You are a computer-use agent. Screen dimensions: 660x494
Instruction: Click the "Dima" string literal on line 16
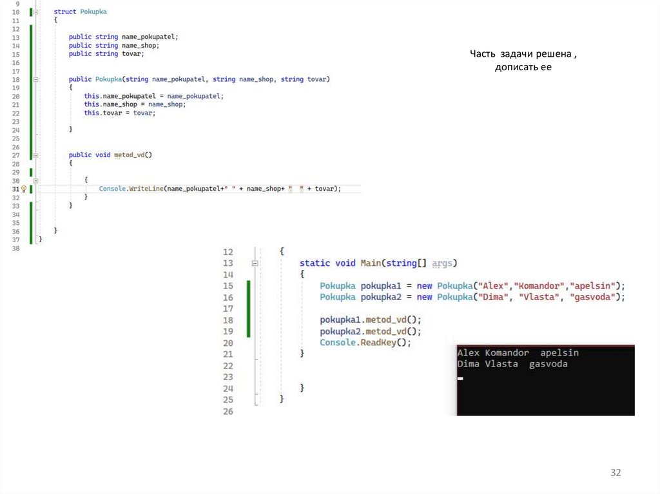click(493, 297)
